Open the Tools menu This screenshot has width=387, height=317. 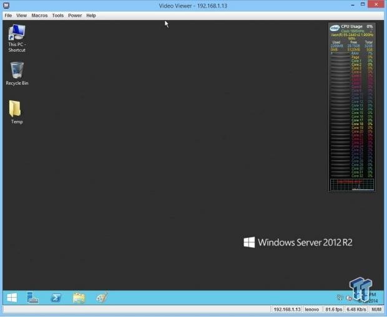tap(58, 16)
